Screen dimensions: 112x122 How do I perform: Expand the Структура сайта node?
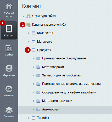24,16
